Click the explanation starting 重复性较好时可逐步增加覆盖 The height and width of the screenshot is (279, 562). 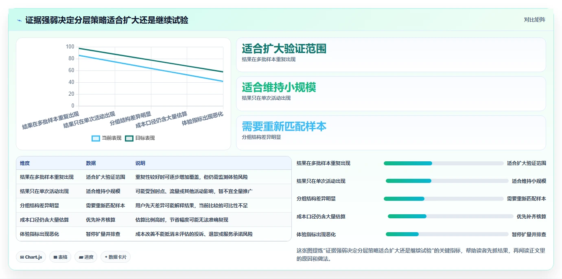(192, 177)
